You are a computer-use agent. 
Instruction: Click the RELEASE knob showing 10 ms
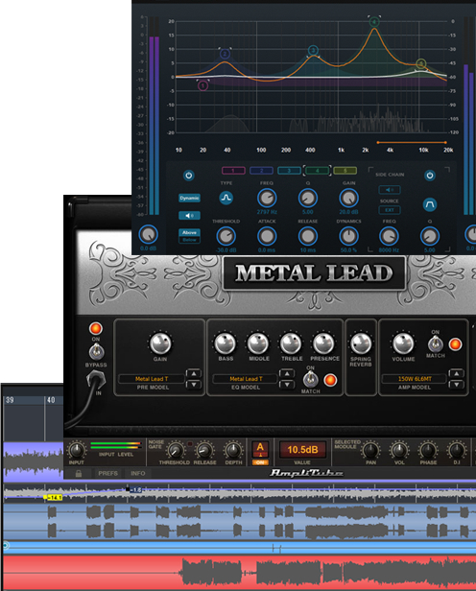(308, 236)
